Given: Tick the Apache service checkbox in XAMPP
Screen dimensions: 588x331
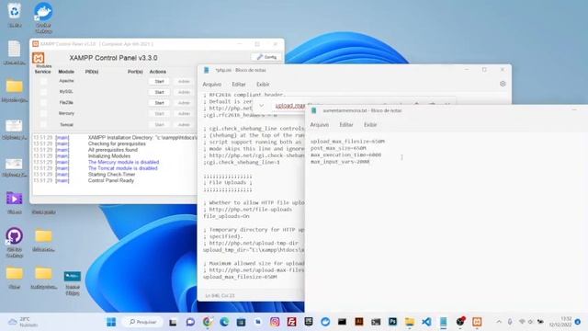Looking at the screenshot, I should tap(43, 81).
